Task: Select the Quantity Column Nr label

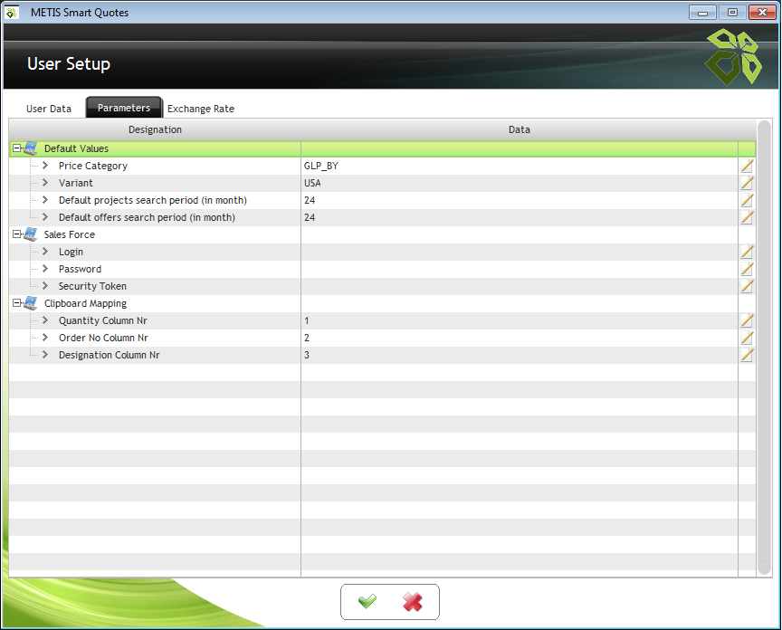Action: pyautogui.click(x=103, y=320)
